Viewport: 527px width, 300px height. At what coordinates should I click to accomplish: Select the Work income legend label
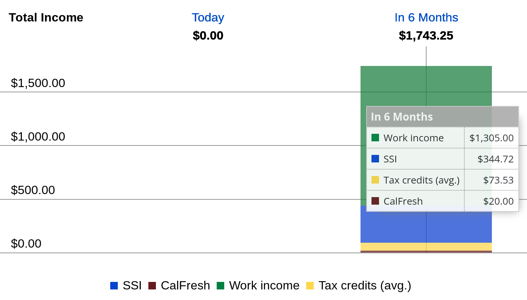pos(264,286)
